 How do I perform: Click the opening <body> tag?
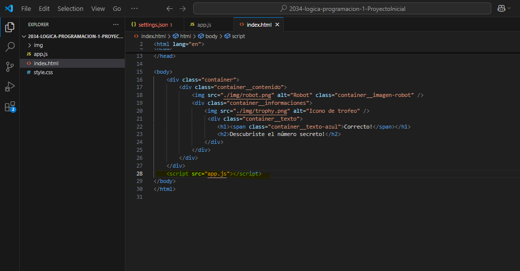163,72
